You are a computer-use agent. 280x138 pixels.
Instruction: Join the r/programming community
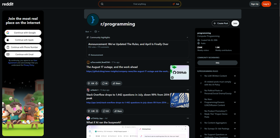(x=235, y=24)
